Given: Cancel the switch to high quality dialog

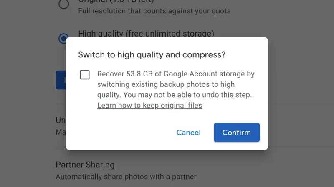Looking at the screenshot, I should [x=189, y=133].
